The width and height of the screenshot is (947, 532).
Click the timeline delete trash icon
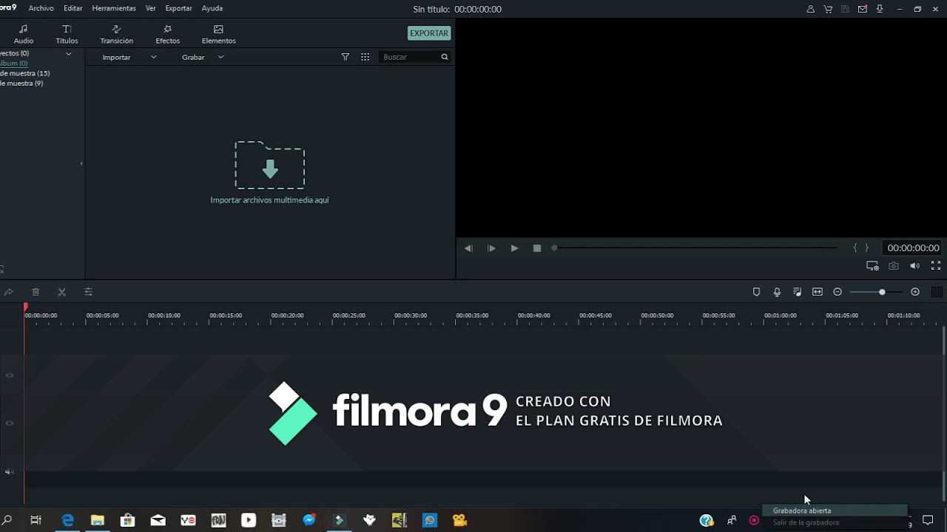pyautogui.click(x=36, y=292)
